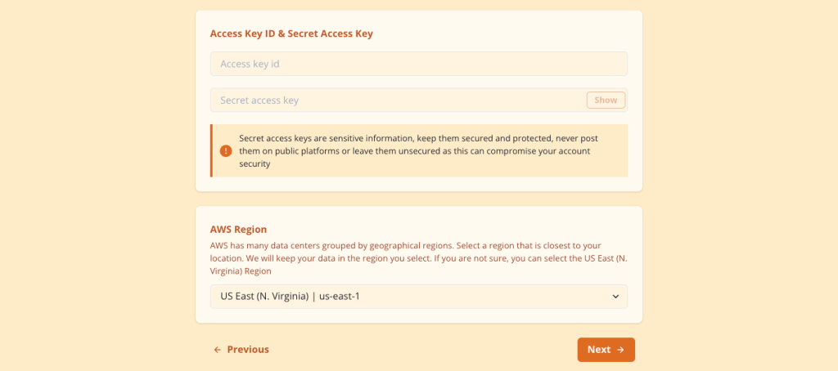
Task: Go to the Next step
Action: point(606,350)
